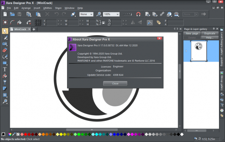Click the Open file folder icon
Viewport: 225px width, 142px height.
coord(12,14)
